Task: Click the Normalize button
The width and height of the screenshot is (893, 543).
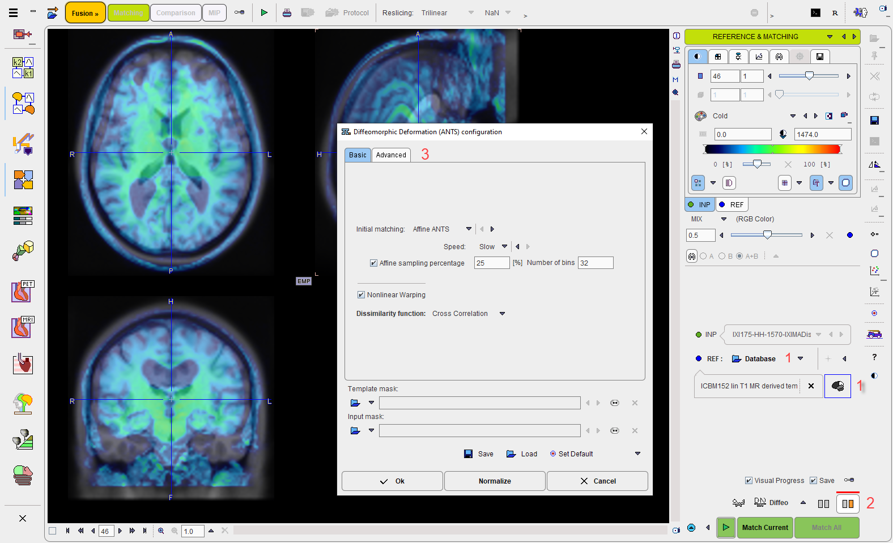Action: 495,481
